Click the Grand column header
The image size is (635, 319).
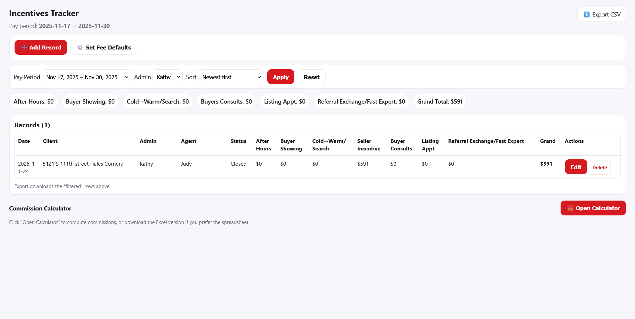(x=548, y=141)
